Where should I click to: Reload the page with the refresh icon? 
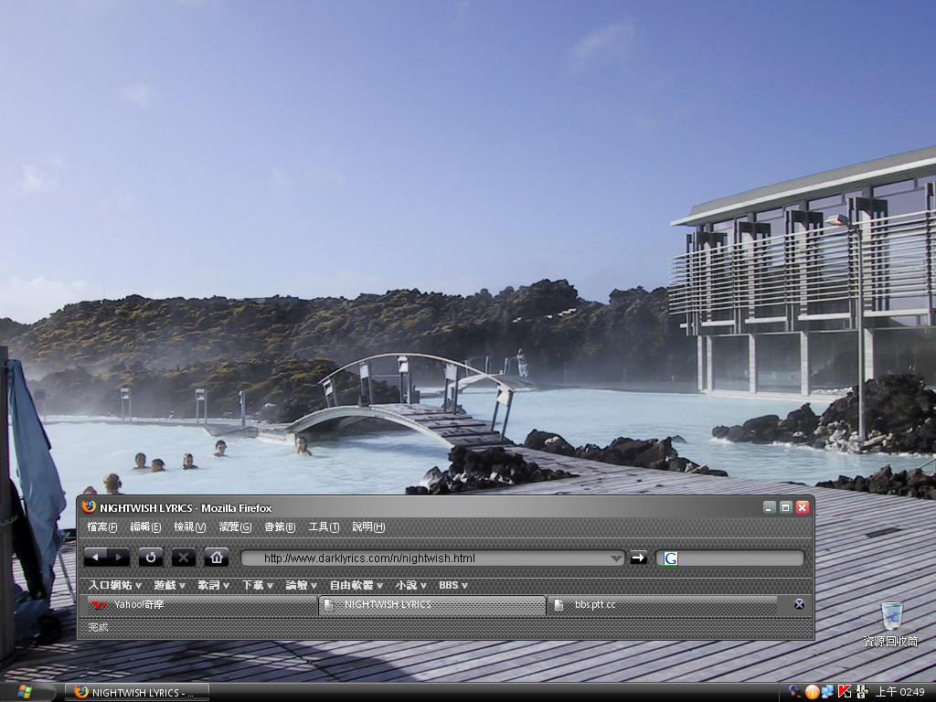coord(151,558)
